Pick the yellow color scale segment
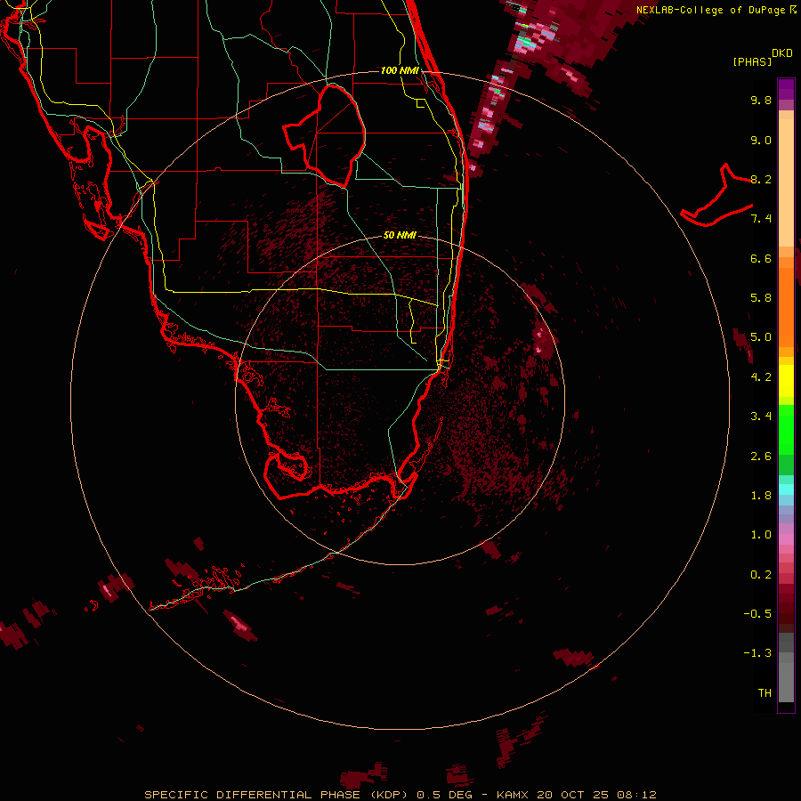The height and width of the screenshot is (801, 801). pos(786,381)
